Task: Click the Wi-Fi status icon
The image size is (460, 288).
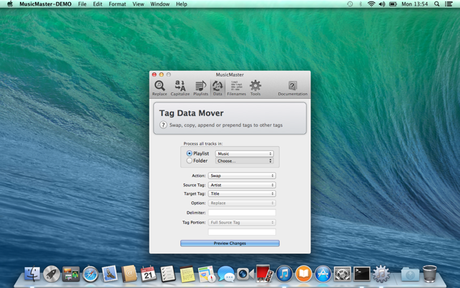Action: click(x=371, y=4)
